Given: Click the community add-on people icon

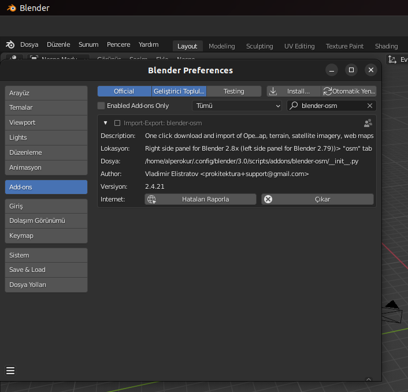Looking at the screenshot, I should click(x=368, y=123).
